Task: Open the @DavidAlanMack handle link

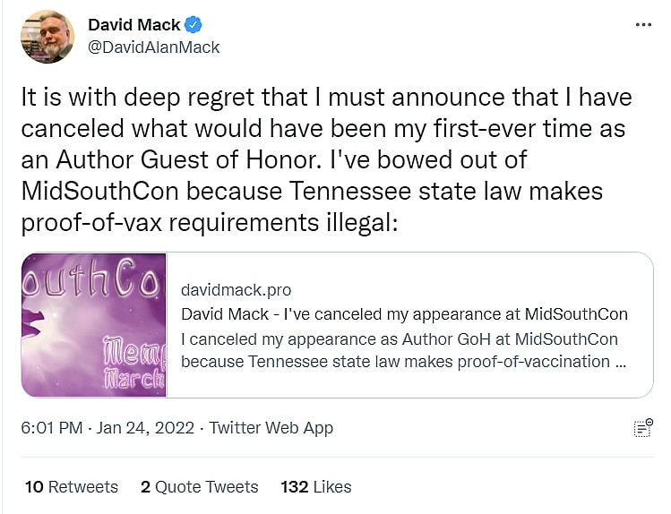Action: (x=154, y=47)
